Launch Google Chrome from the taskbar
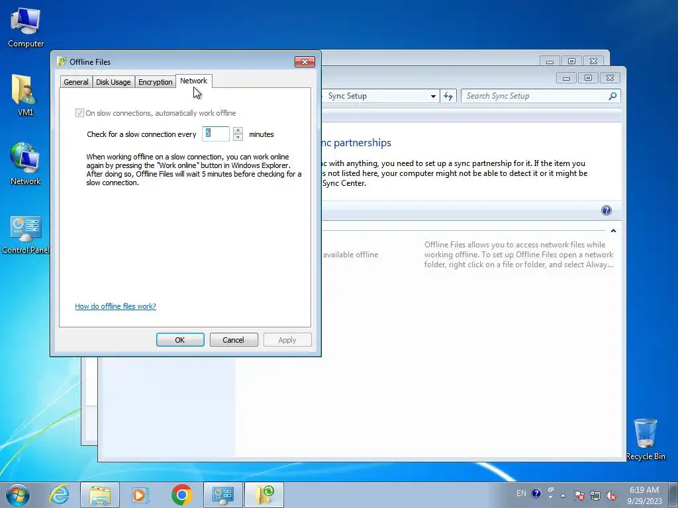This screenshot has height=508, width=678. pyautogui.click(x=181, y=495)
